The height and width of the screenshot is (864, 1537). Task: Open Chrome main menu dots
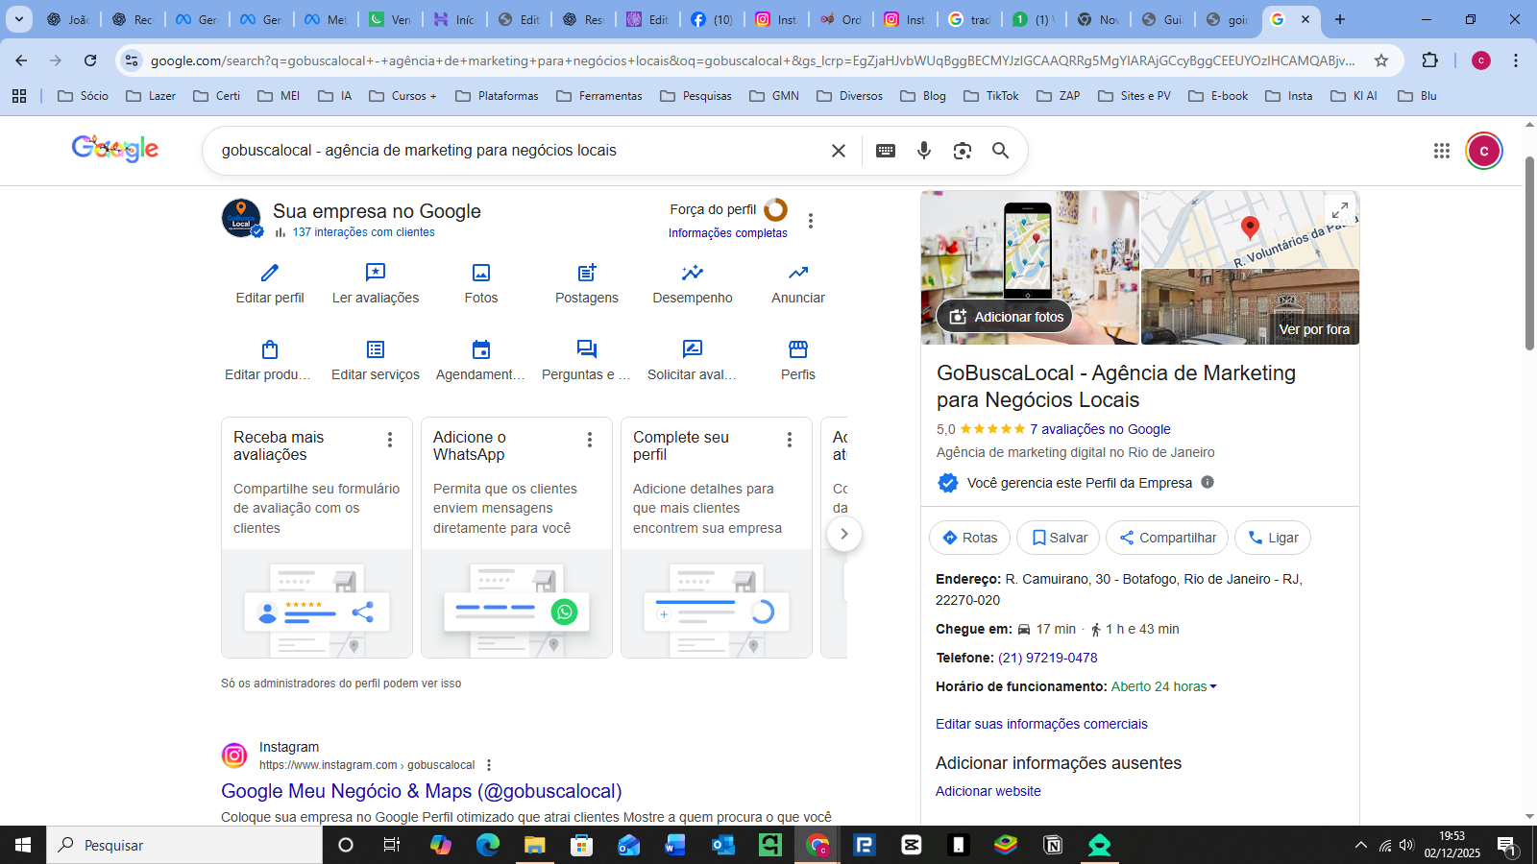click(1516, 60)
